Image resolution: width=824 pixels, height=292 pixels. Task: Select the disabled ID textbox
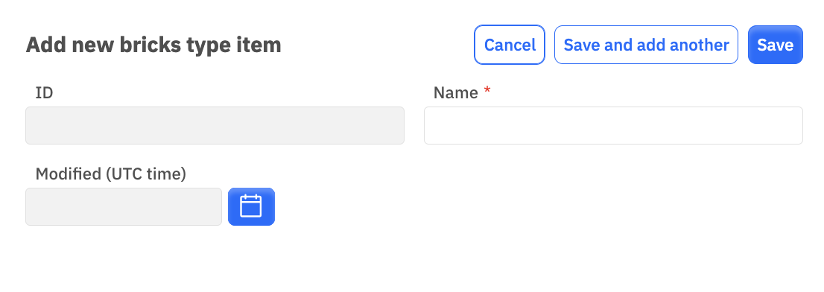tap(215, 126)
